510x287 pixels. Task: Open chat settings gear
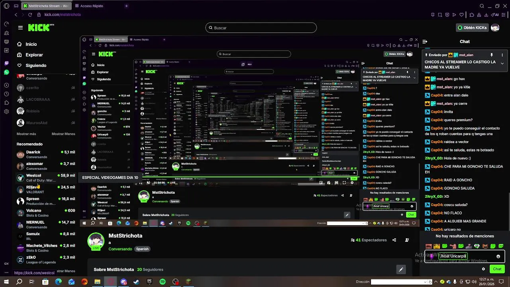483,269
